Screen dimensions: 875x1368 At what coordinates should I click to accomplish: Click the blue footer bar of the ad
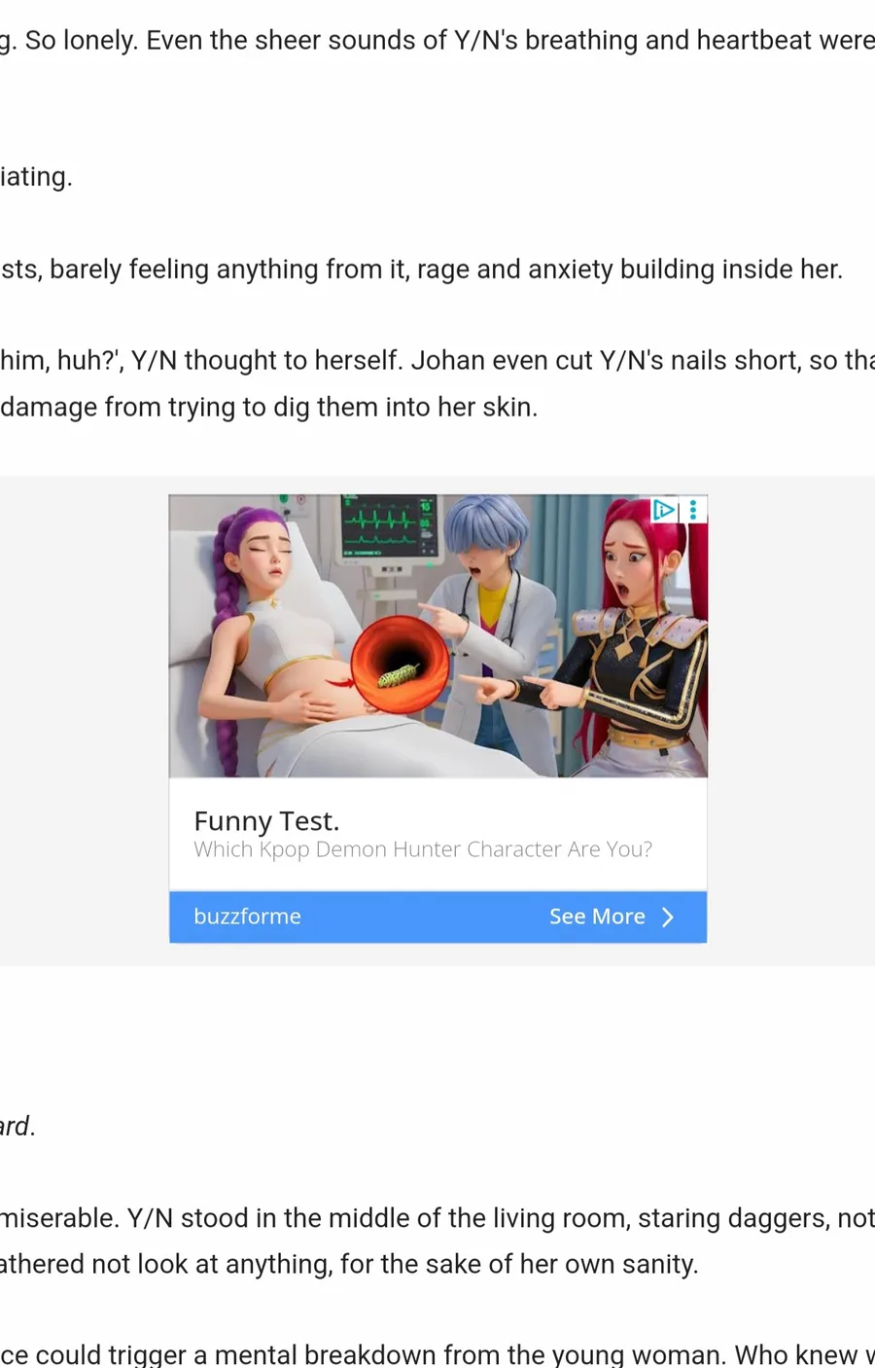pyautogui.click(x=437, y=917)
